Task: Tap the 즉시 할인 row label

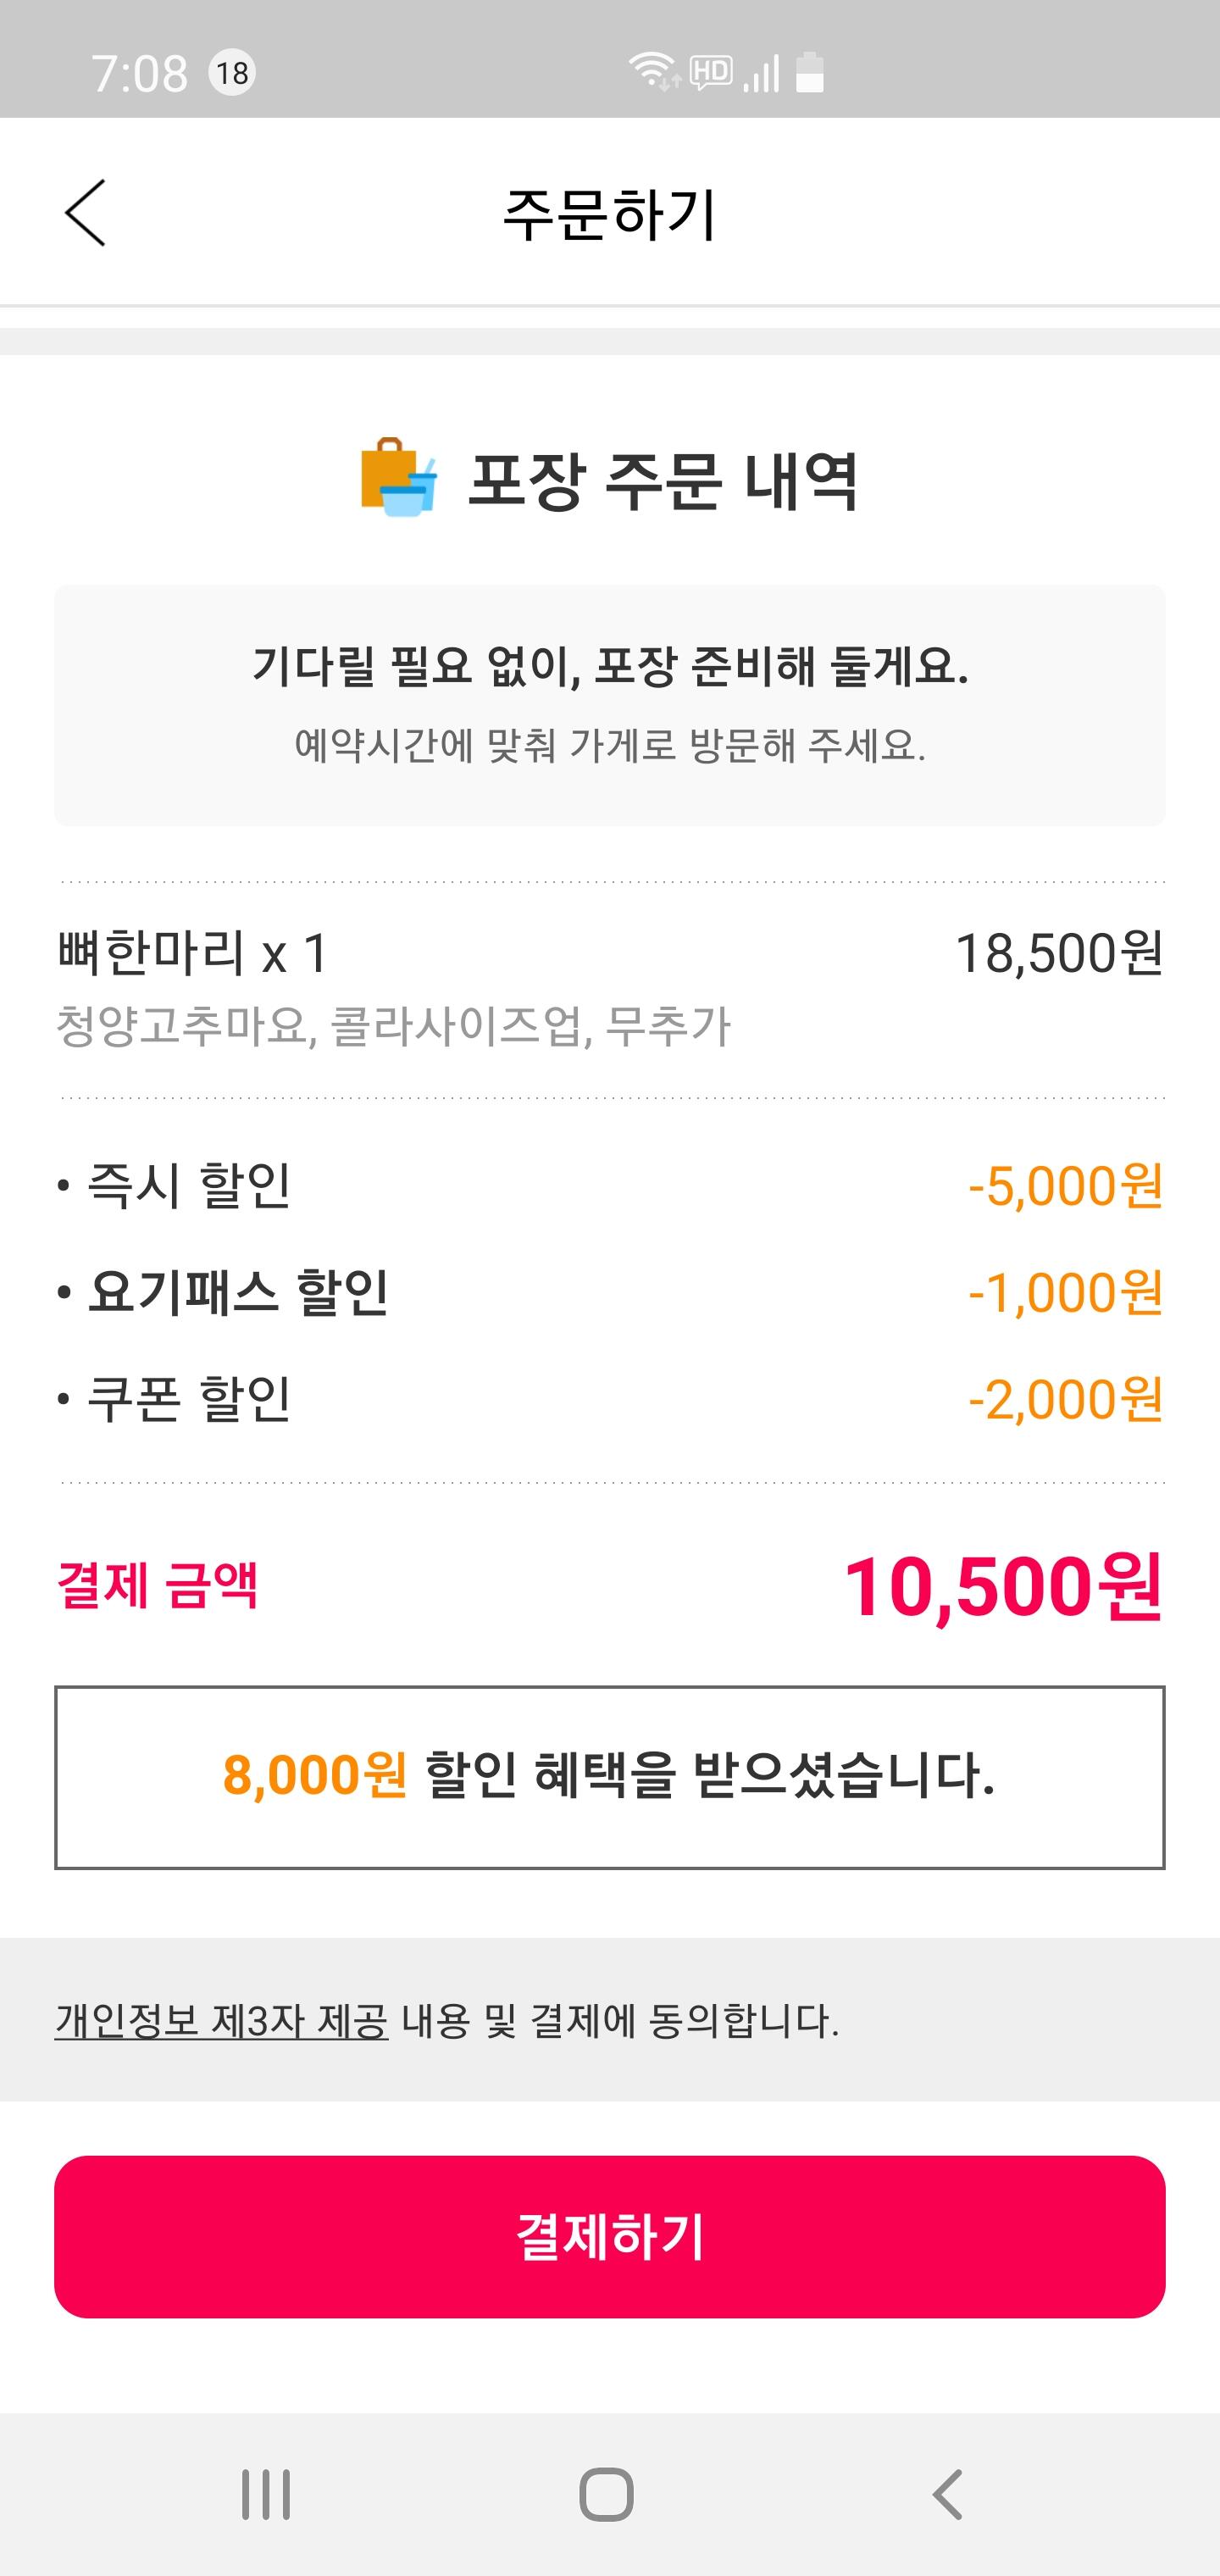Action: (x=189, y=1186)
